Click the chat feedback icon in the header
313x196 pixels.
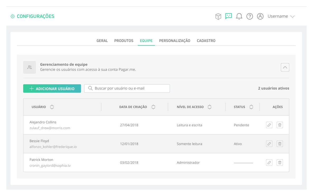228,16
